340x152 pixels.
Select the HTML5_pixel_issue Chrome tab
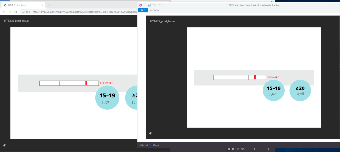(23, 5)
